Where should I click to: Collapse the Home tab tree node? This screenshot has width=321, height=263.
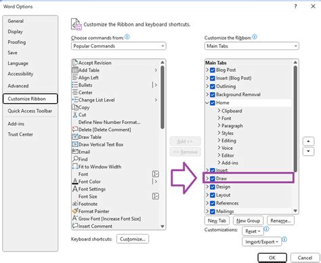(x=207, y=103)
